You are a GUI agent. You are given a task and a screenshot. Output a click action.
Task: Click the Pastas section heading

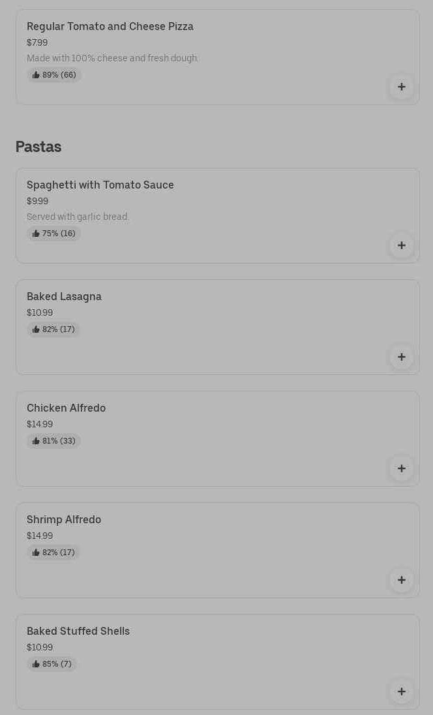pyautogui.click(x=38, y=147)
